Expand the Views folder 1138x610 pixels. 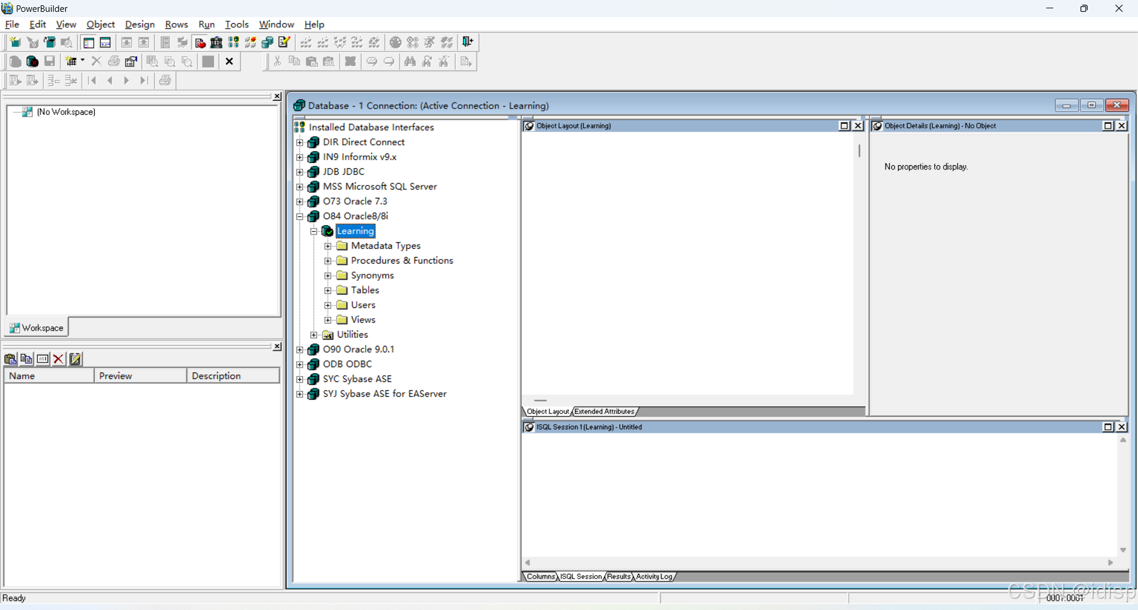[328, 320]
